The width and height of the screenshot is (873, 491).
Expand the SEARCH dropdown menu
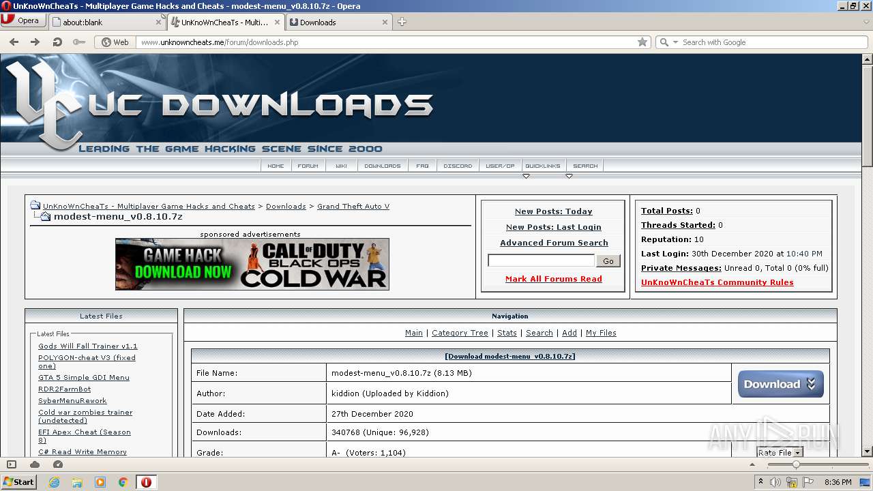(585, 166)
